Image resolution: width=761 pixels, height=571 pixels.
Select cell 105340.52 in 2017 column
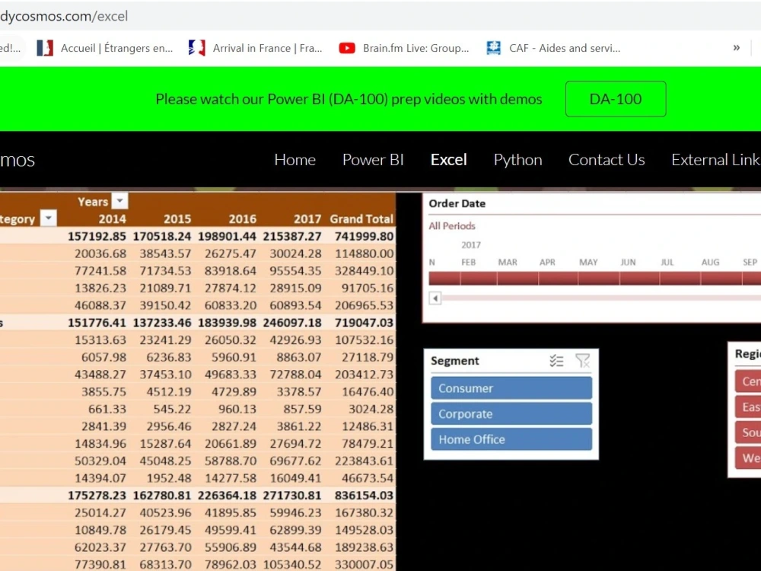point(292,565)
